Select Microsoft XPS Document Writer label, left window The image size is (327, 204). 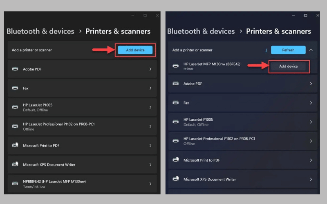click(x=49, y=165)
